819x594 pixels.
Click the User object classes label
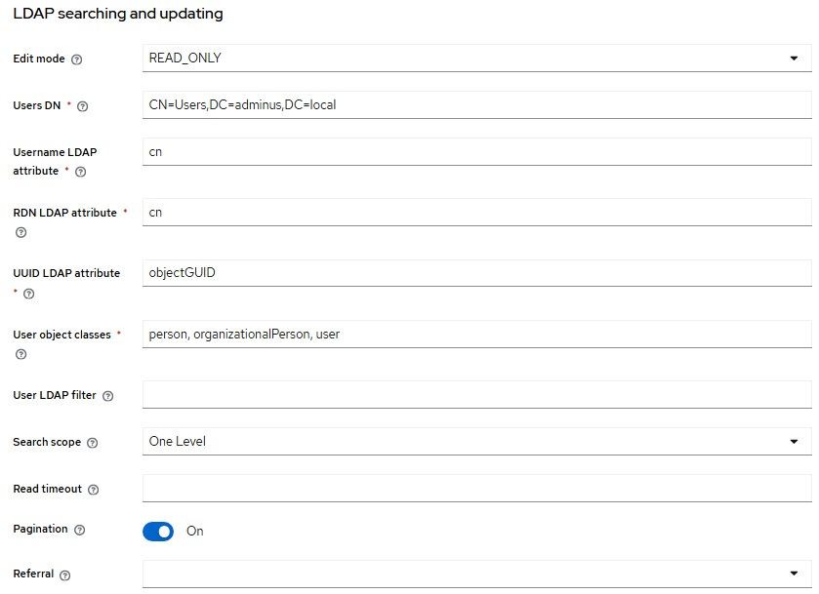tap(62, 335)
